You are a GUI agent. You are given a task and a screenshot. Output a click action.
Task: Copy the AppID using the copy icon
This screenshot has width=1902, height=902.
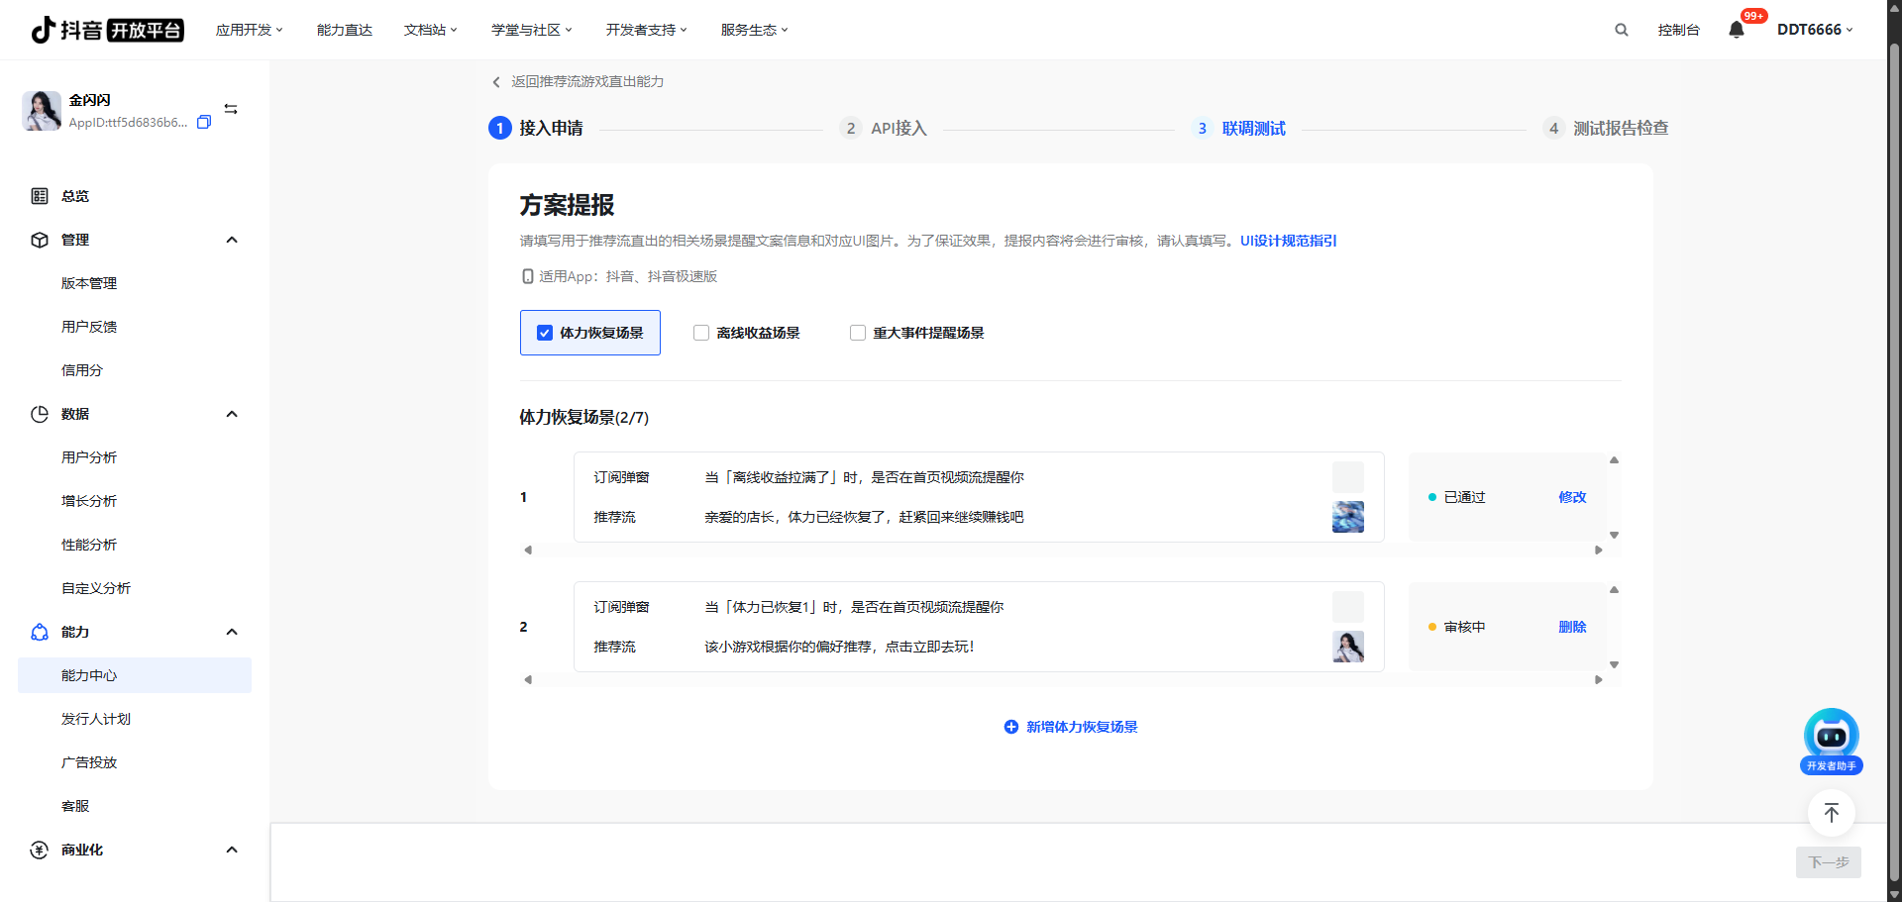204,122
